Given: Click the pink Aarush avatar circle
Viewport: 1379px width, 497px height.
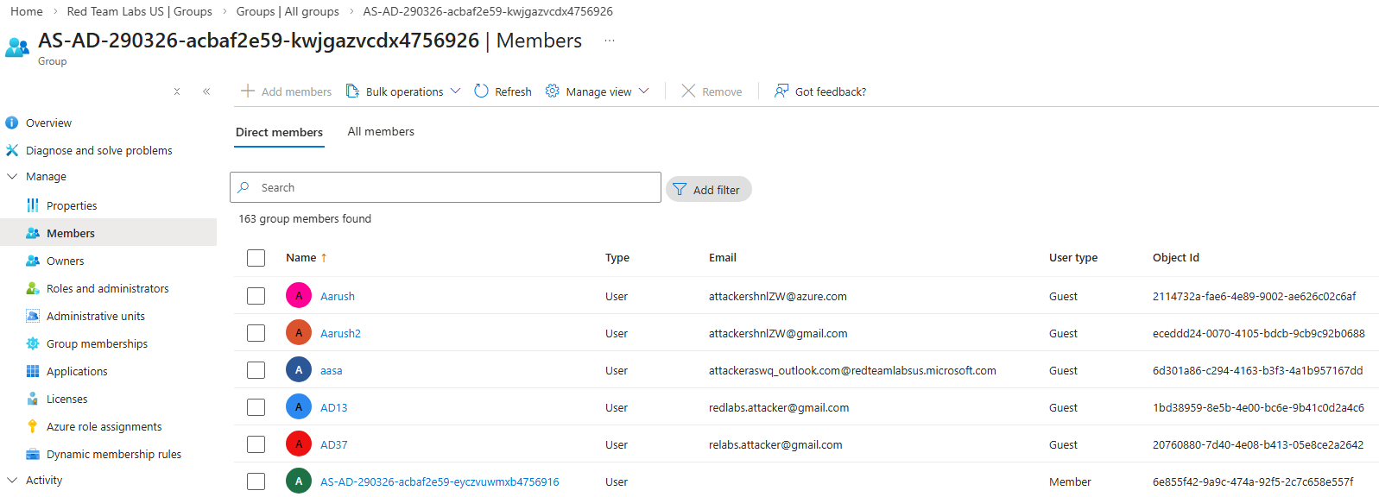Looking at the screenshot, I should 299,296.
